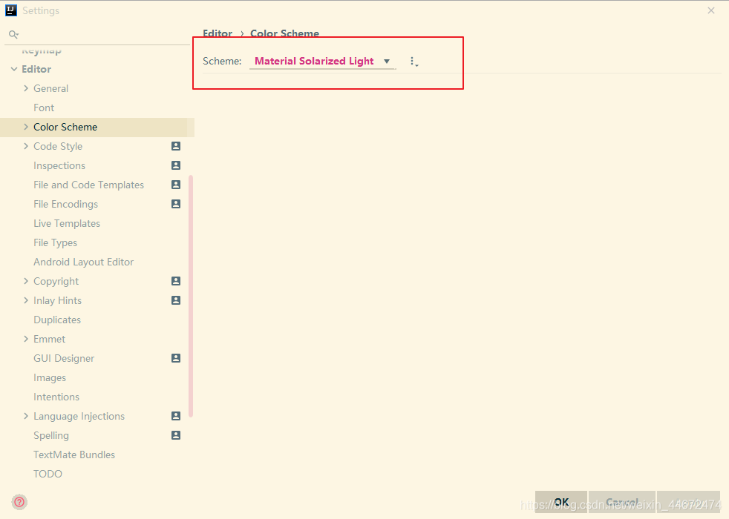This screenshot has height=519, width=729.
Task: Open the Inspections settings page
Action: [x=59, y=166]
